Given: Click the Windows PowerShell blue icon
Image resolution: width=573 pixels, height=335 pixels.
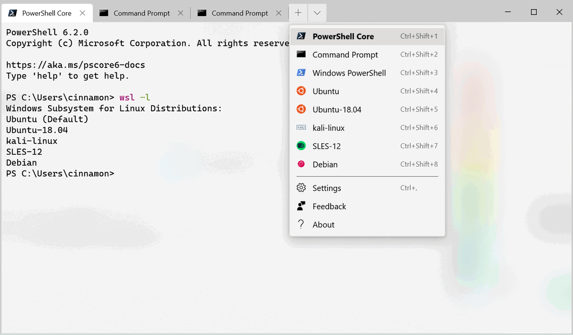Looking at the screenshot, I should point(301,73).
